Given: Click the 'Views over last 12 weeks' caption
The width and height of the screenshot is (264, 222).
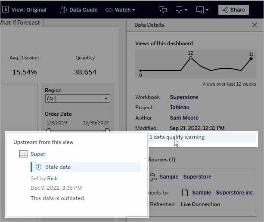Looking at the screenshot, I should point(229,84).
